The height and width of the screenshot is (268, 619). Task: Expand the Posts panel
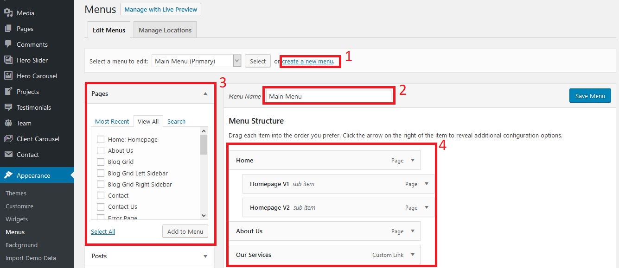point(205,256)
